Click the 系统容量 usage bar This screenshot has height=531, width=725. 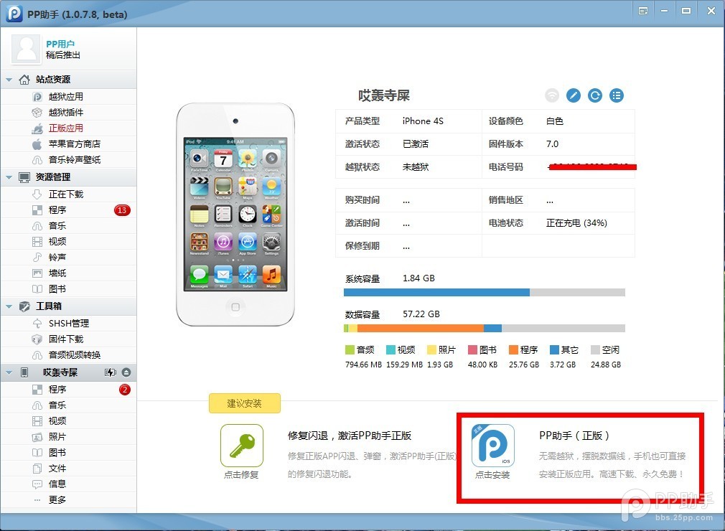coord(485,293)
